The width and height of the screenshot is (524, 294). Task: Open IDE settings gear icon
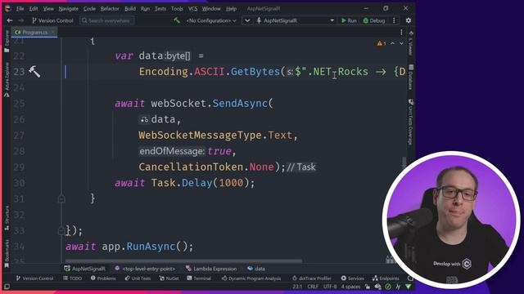click(x=409, y=20)
